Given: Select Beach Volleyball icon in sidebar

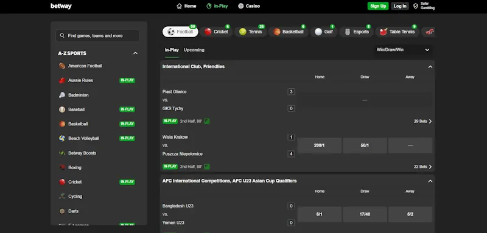Looking at the screenshot, I should point(62,138).
